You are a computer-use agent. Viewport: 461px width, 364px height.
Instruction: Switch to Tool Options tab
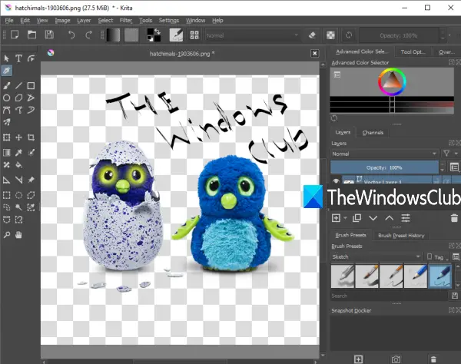point(413,51)
